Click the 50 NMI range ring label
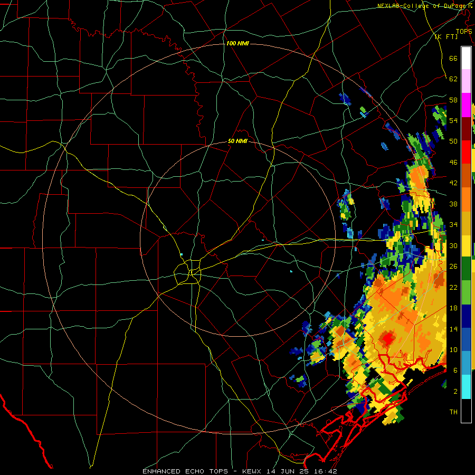475x475 pixels. click(x=238, y=141)
